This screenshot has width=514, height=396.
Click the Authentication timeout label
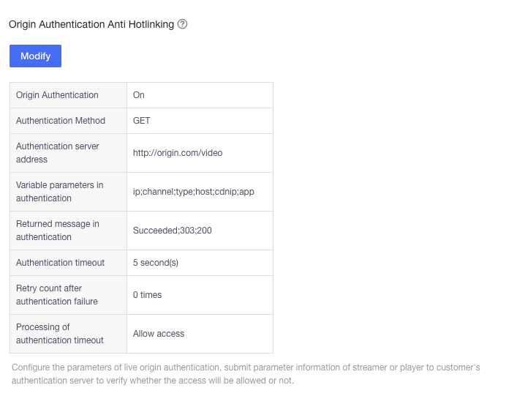(x=60, y=263)
